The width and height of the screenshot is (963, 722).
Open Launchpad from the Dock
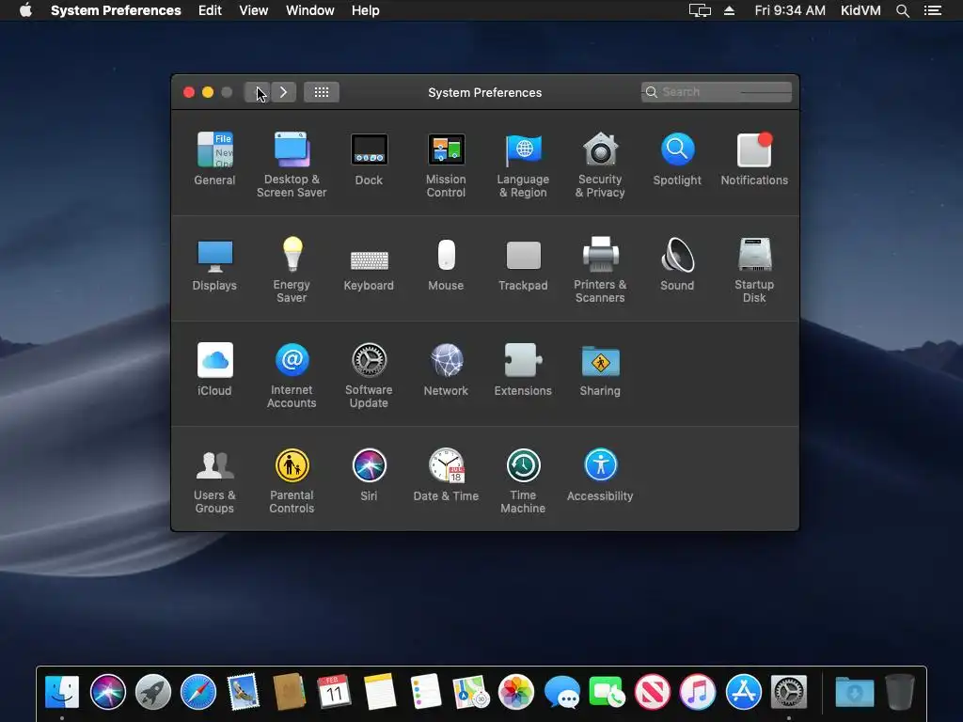153,692
